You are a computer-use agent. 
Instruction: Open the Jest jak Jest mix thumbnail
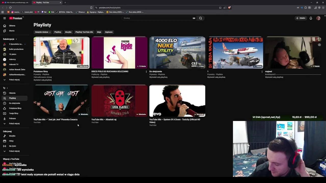pyautogui.click(x=61, y=101)
